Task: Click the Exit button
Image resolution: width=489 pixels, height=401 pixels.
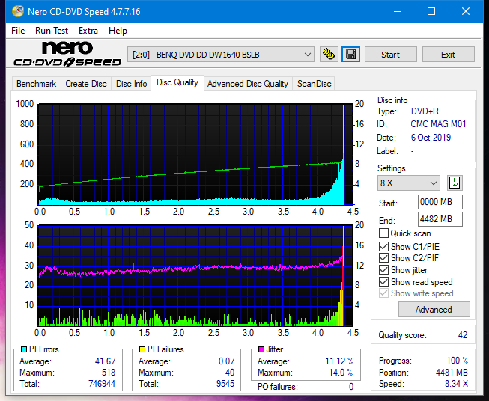Action: click(x=448, y=55)
